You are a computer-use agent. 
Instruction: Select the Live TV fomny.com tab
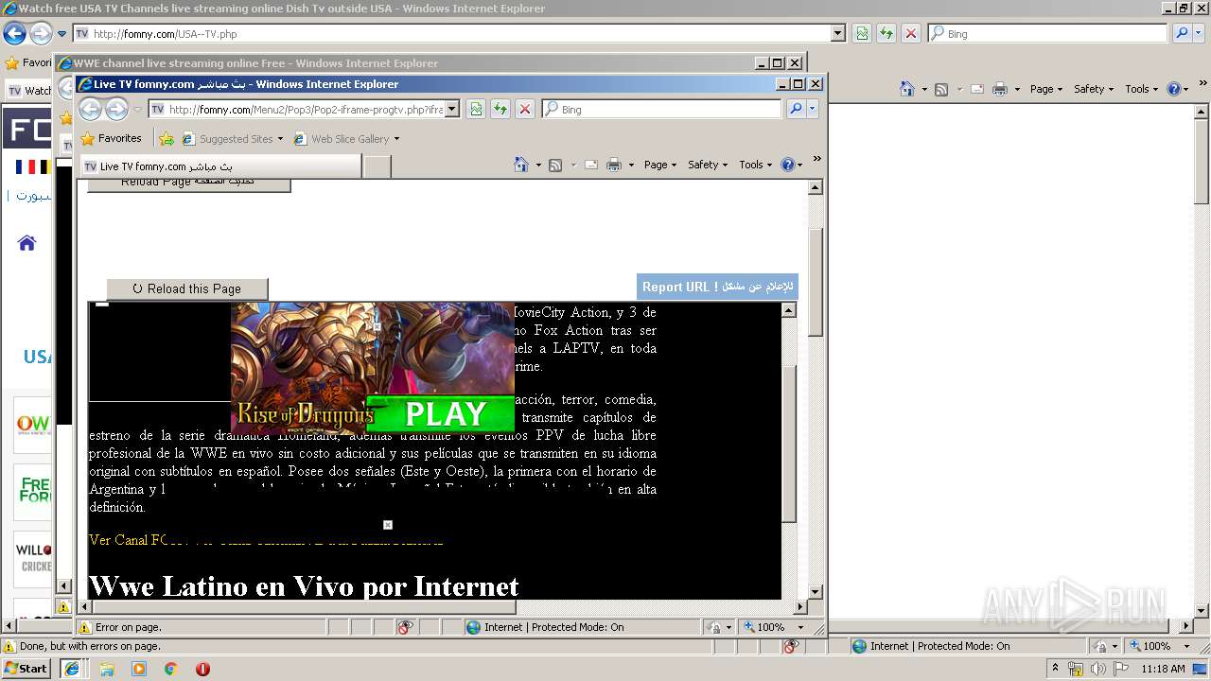pyautogui.click(x=220, y=166)
